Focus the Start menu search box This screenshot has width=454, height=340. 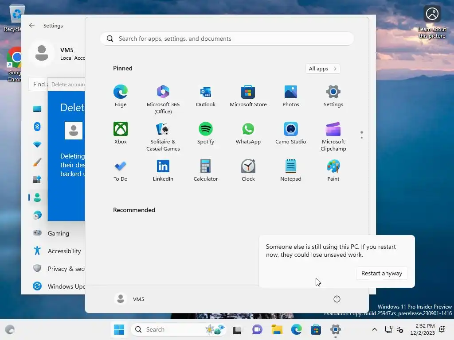tap(227, 39)
